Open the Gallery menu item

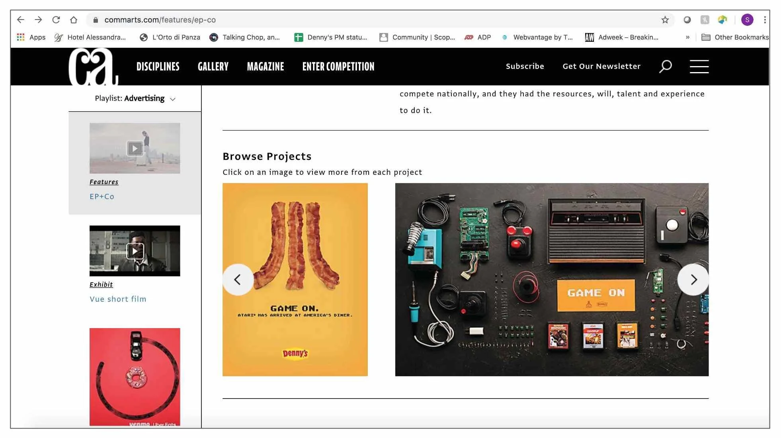point(213,66)
